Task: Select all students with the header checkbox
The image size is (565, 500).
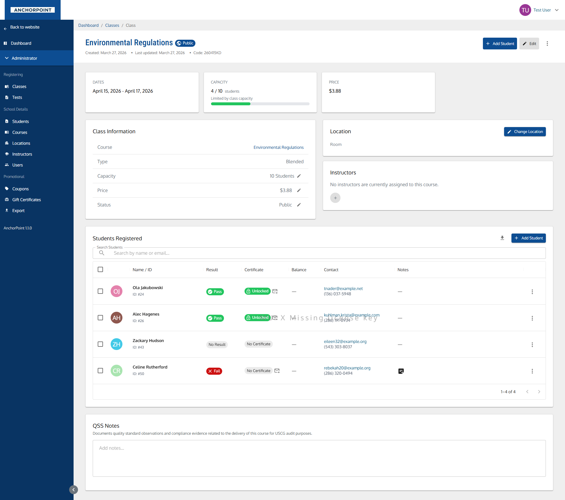Action: coord(100,269)
